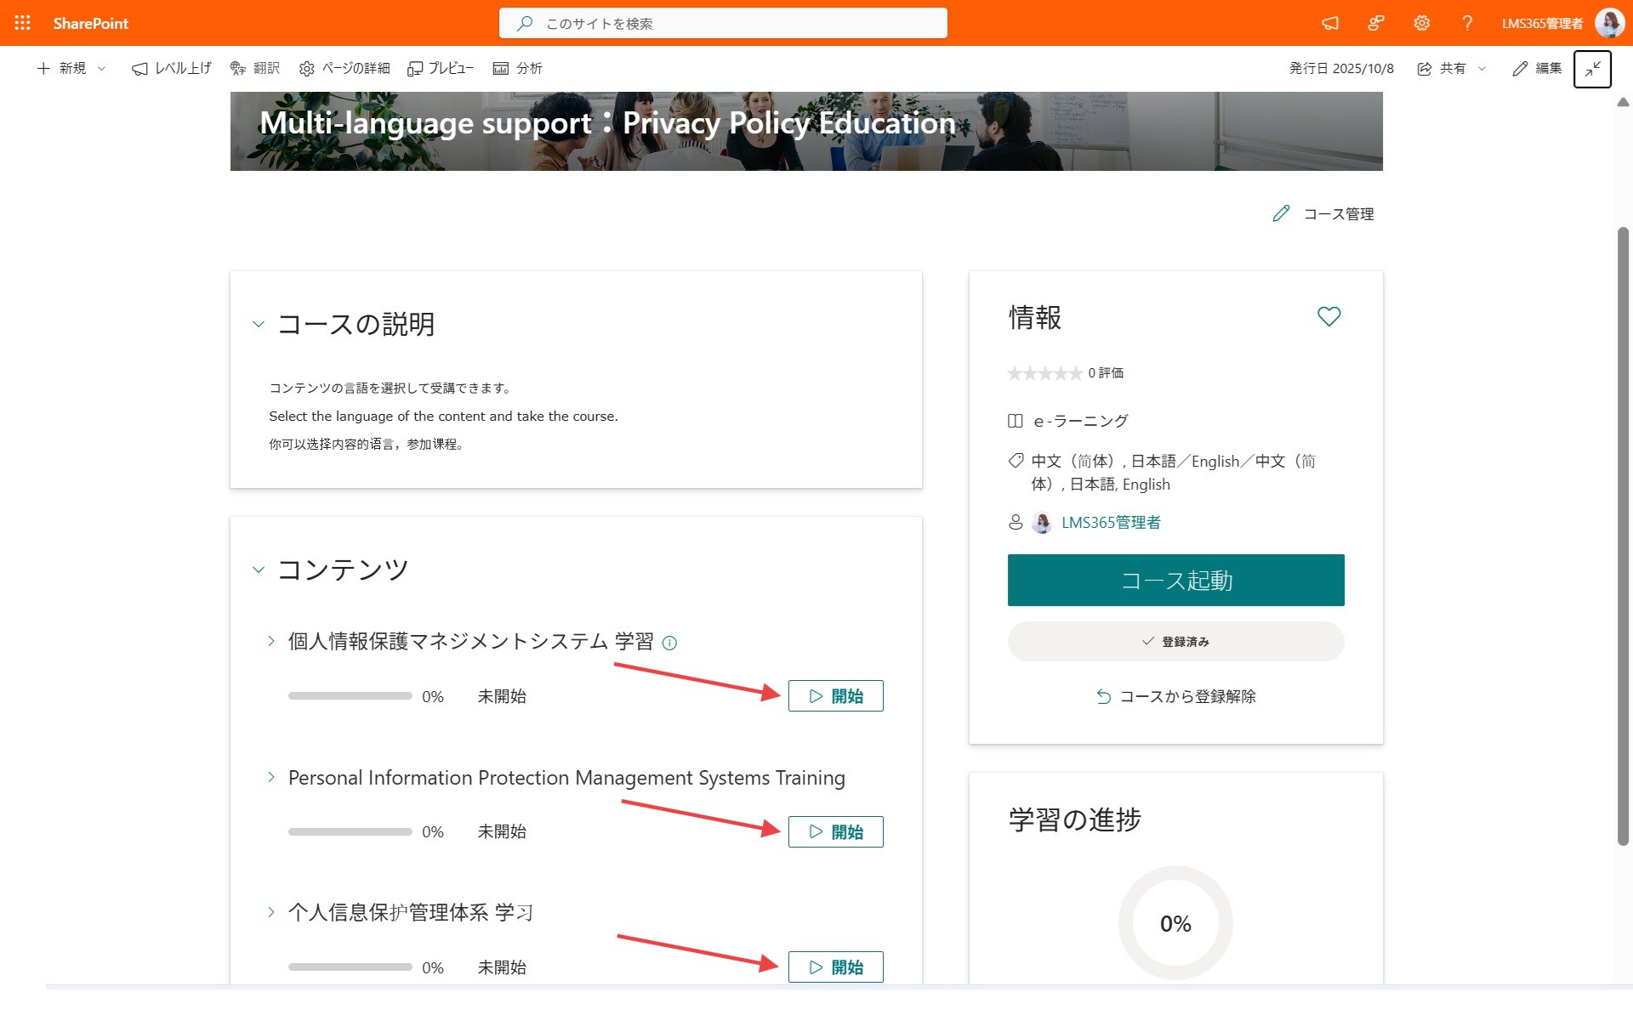
Task: Open LMS365管理者 instructor link
Action: coord(1111,523)
